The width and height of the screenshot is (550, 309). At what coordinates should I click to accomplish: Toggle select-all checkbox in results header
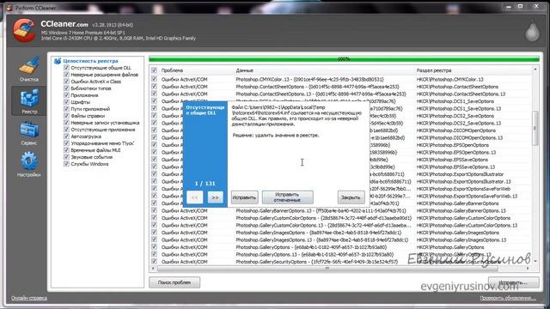[154, 70]
